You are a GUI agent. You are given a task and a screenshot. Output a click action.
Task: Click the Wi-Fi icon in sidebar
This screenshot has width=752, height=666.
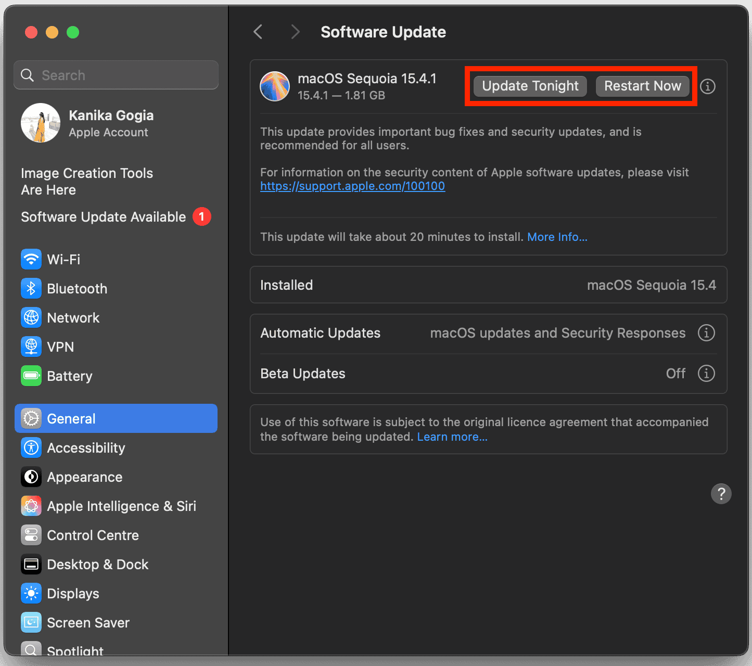point(31,259)
